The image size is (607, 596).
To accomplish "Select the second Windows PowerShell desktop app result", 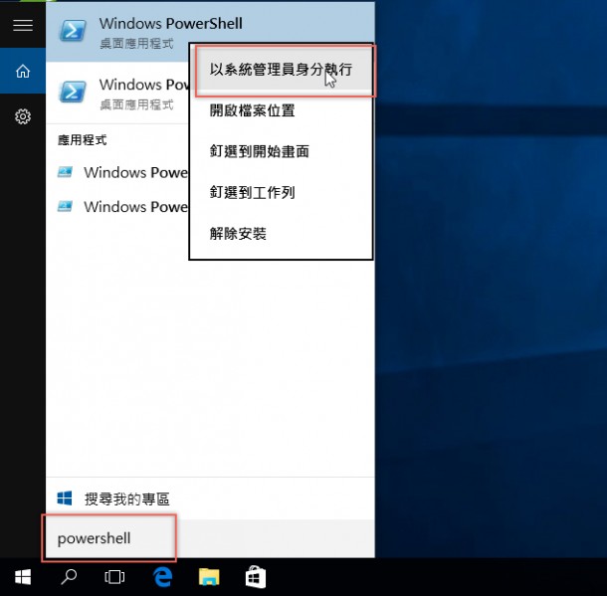I will coord(117,94).
